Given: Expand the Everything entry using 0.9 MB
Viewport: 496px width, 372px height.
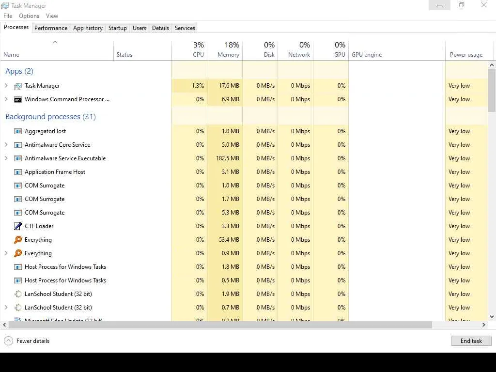Looking at the screenshot, I should (x=6, y=253).
